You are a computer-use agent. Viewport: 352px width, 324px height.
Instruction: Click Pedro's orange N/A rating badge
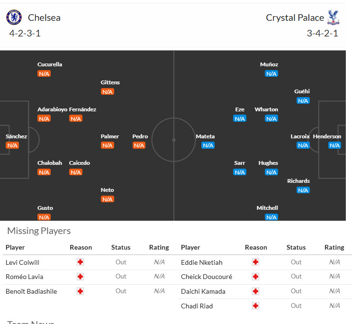(x=139, y=145)
